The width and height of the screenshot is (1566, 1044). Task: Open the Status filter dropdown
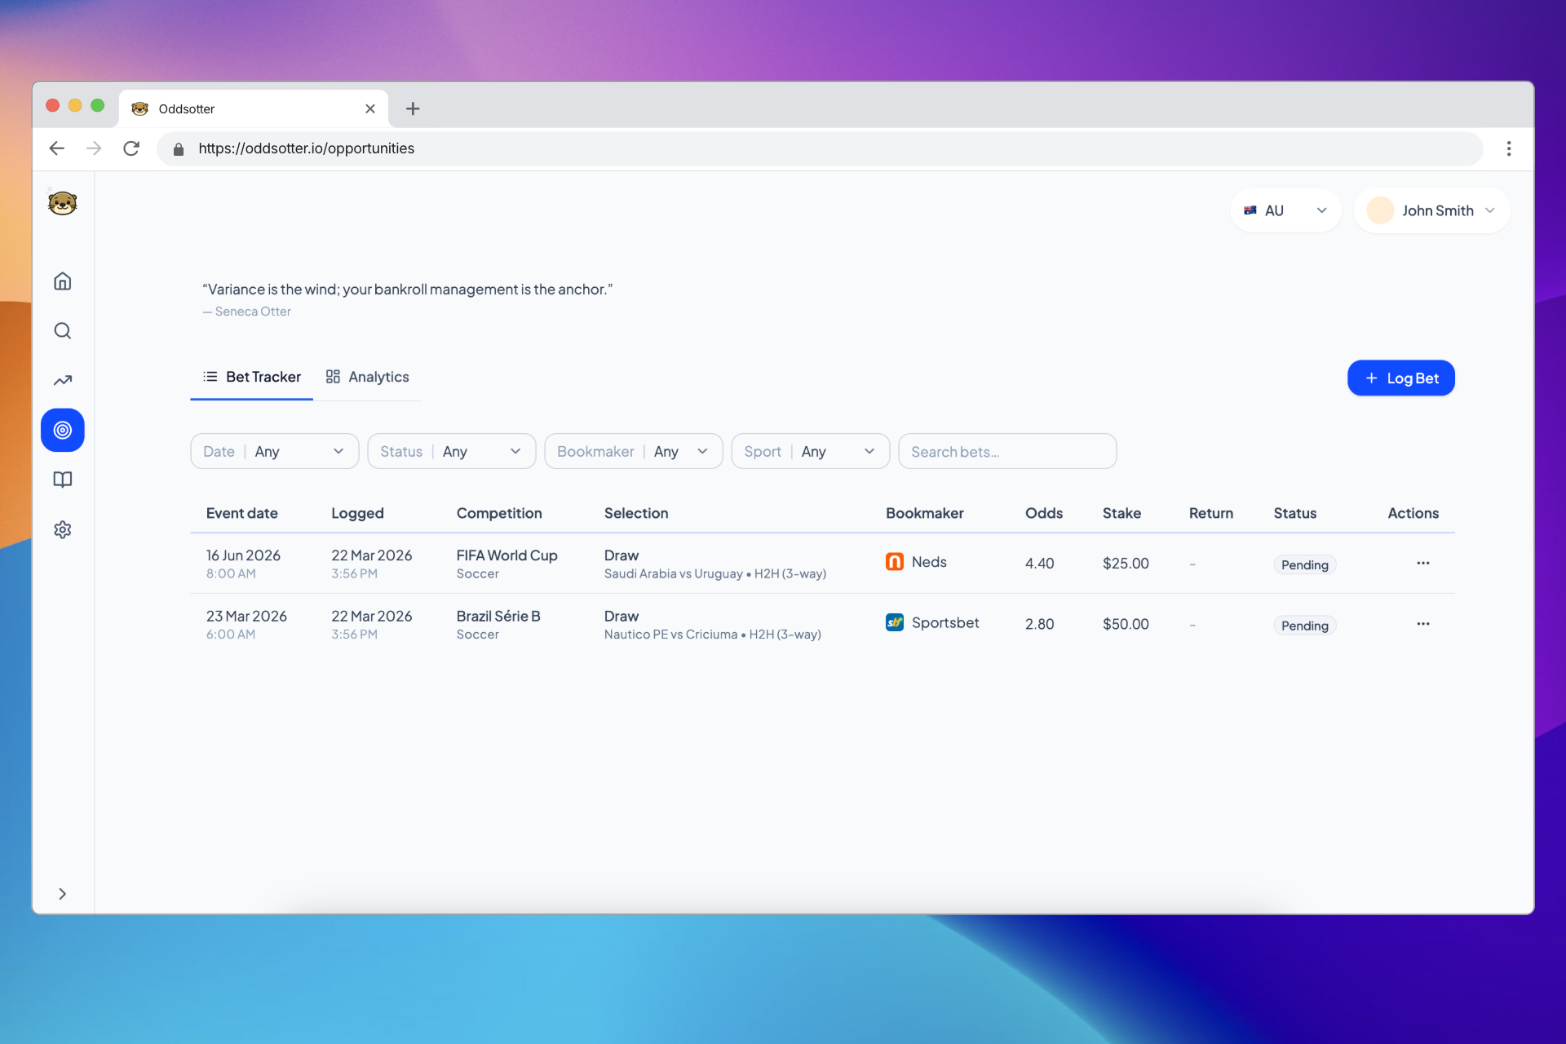pos(451,451)
